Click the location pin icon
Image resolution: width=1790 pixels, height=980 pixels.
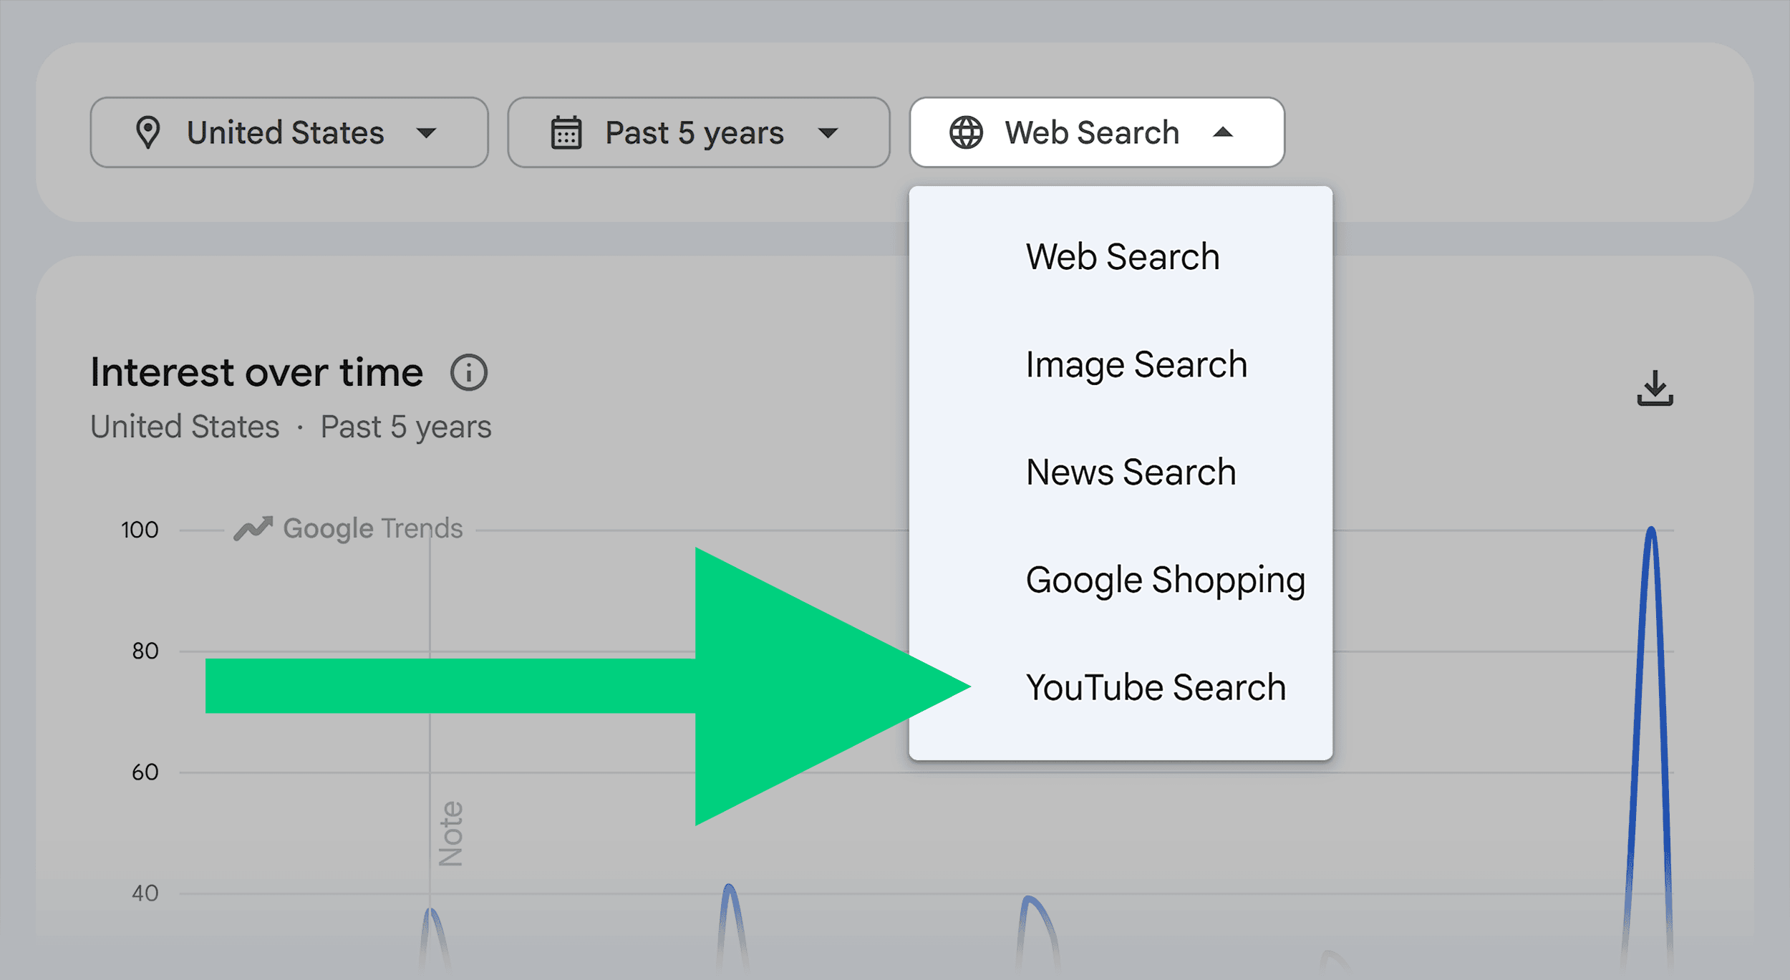click(150, 132)
